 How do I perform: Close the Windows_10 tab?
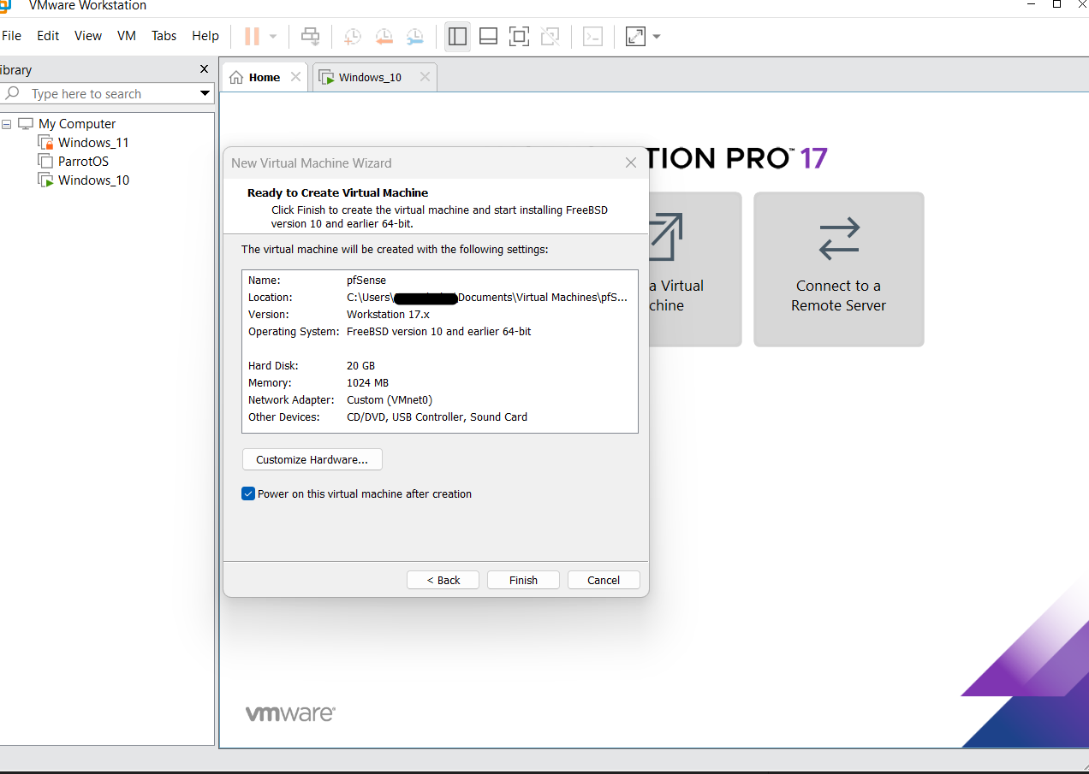pos(425,77)
